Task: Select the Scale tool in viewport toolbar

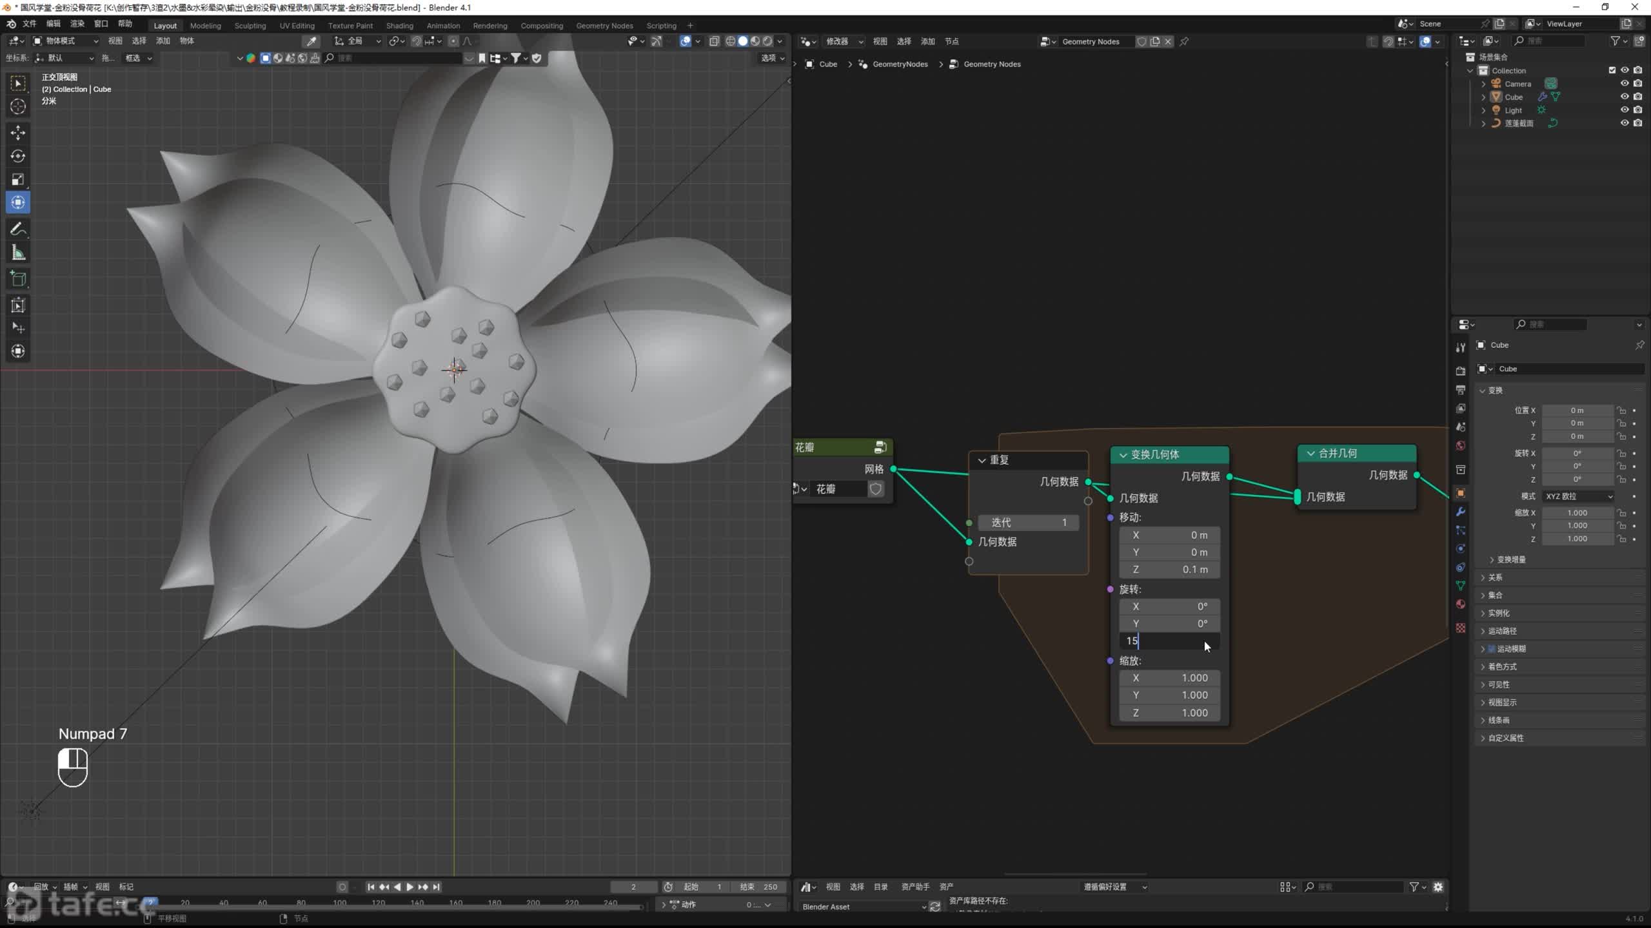Action: 17,179
